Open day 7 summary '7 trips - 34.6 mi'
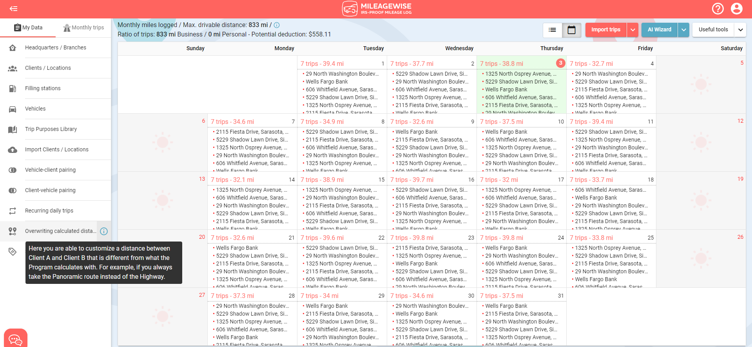 232,122
